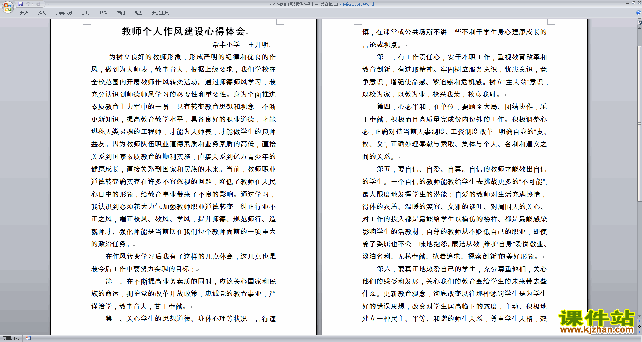Click the line starting 第二、关心学生的思想道德
The height and width of the screenshot is (342, 642).
[x=191, y=319]
